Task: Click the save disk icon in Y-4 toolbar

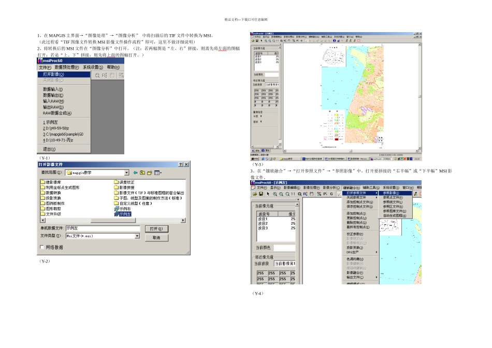Action: (261, 194)
